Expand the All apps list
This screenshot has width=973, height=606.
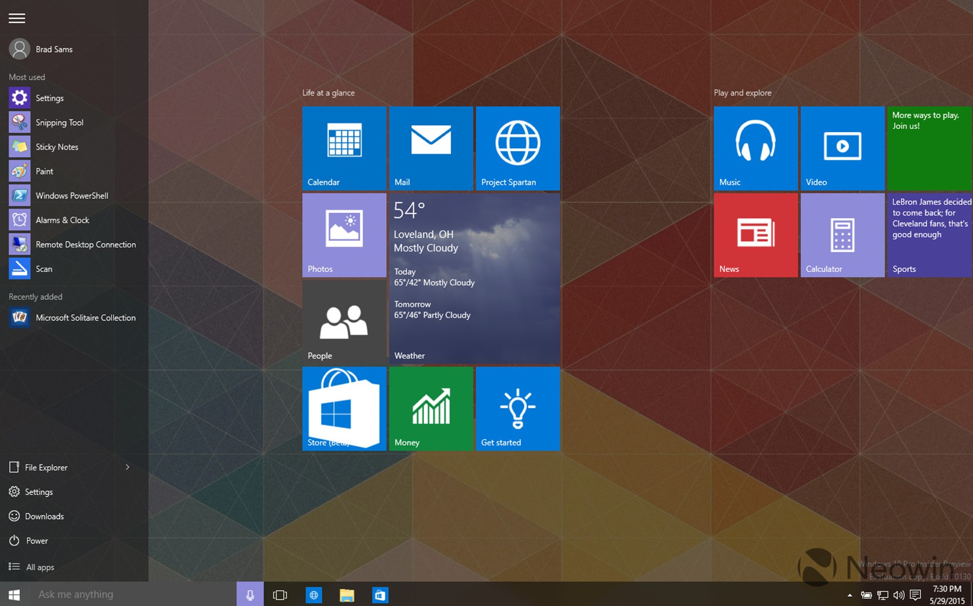pyautogui.click(x=40, y=567)
